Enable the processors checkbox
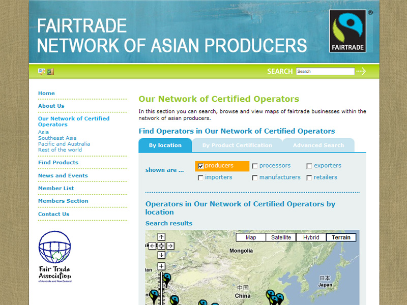The width and height of the screenshot is (407, 305). point(255,166)
